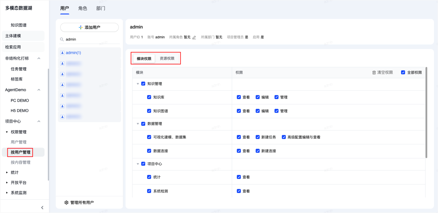Switch to the 部门 tab
438x213 pixels.
(x=101, y=8)
